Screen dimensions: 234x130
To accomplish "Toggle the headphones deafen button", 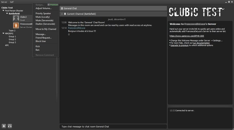I will [10, 126].
